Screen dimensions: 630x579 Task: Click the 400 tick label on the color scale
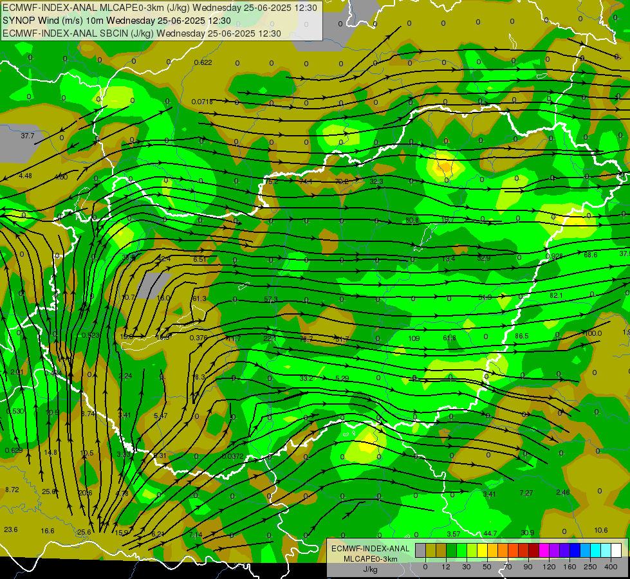pos(611,567)
